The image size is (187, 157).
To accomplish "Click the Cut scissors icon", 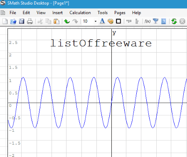I will click(x=40, y=22).
